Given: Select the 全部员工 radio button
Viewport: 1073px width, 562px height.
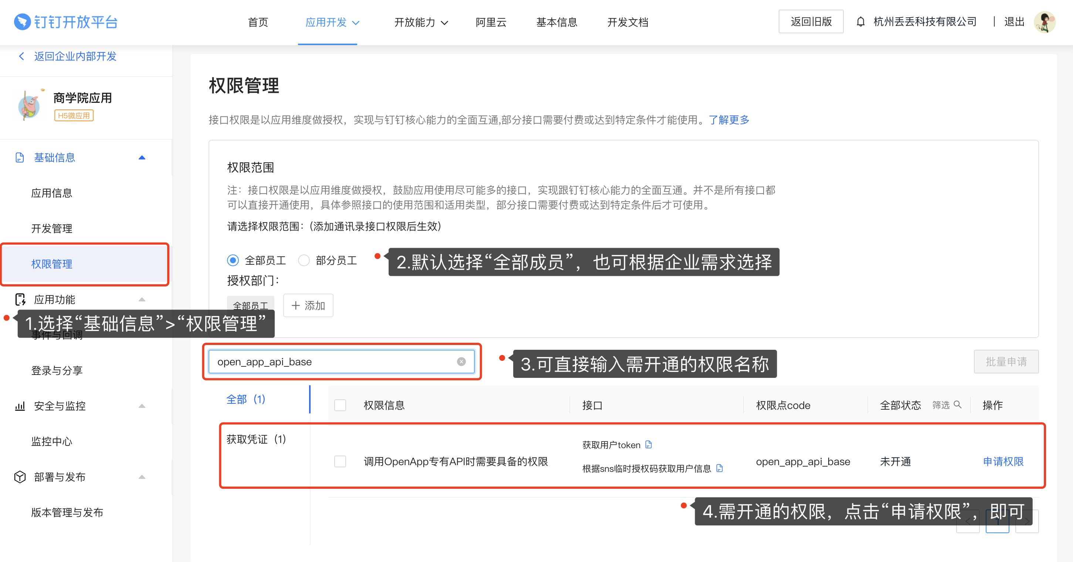Looking at the screenshot, I should coord(233,260).
